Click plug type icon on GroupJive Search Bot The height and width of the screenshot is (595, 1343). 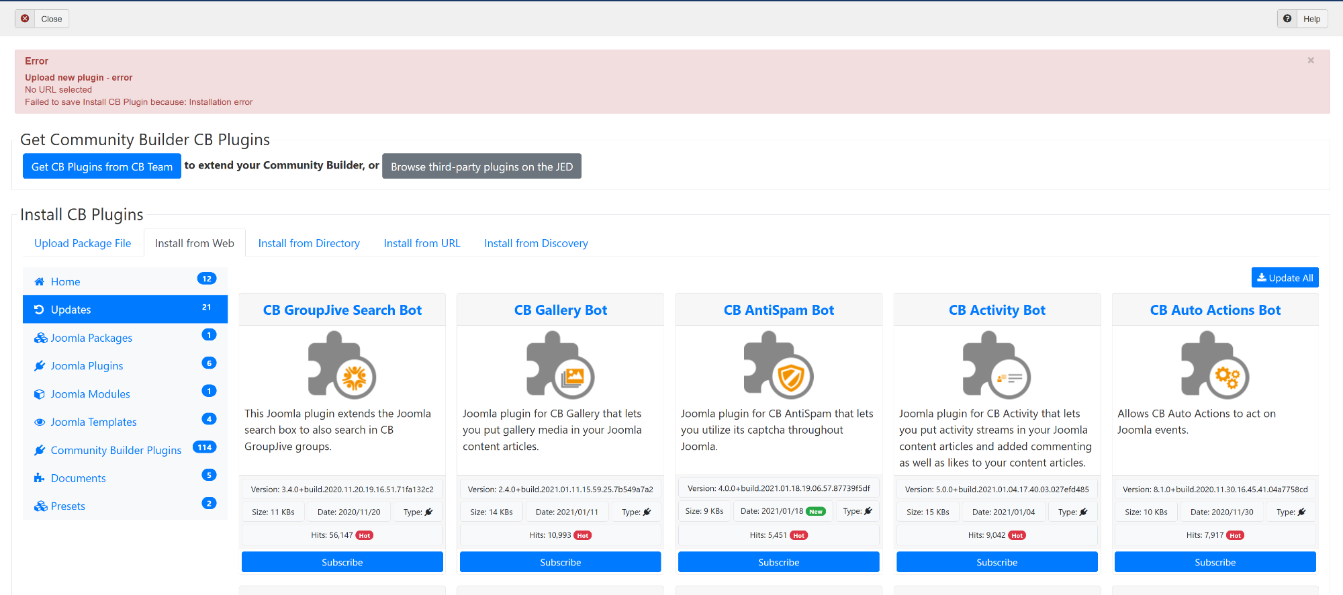coord(429,512)
